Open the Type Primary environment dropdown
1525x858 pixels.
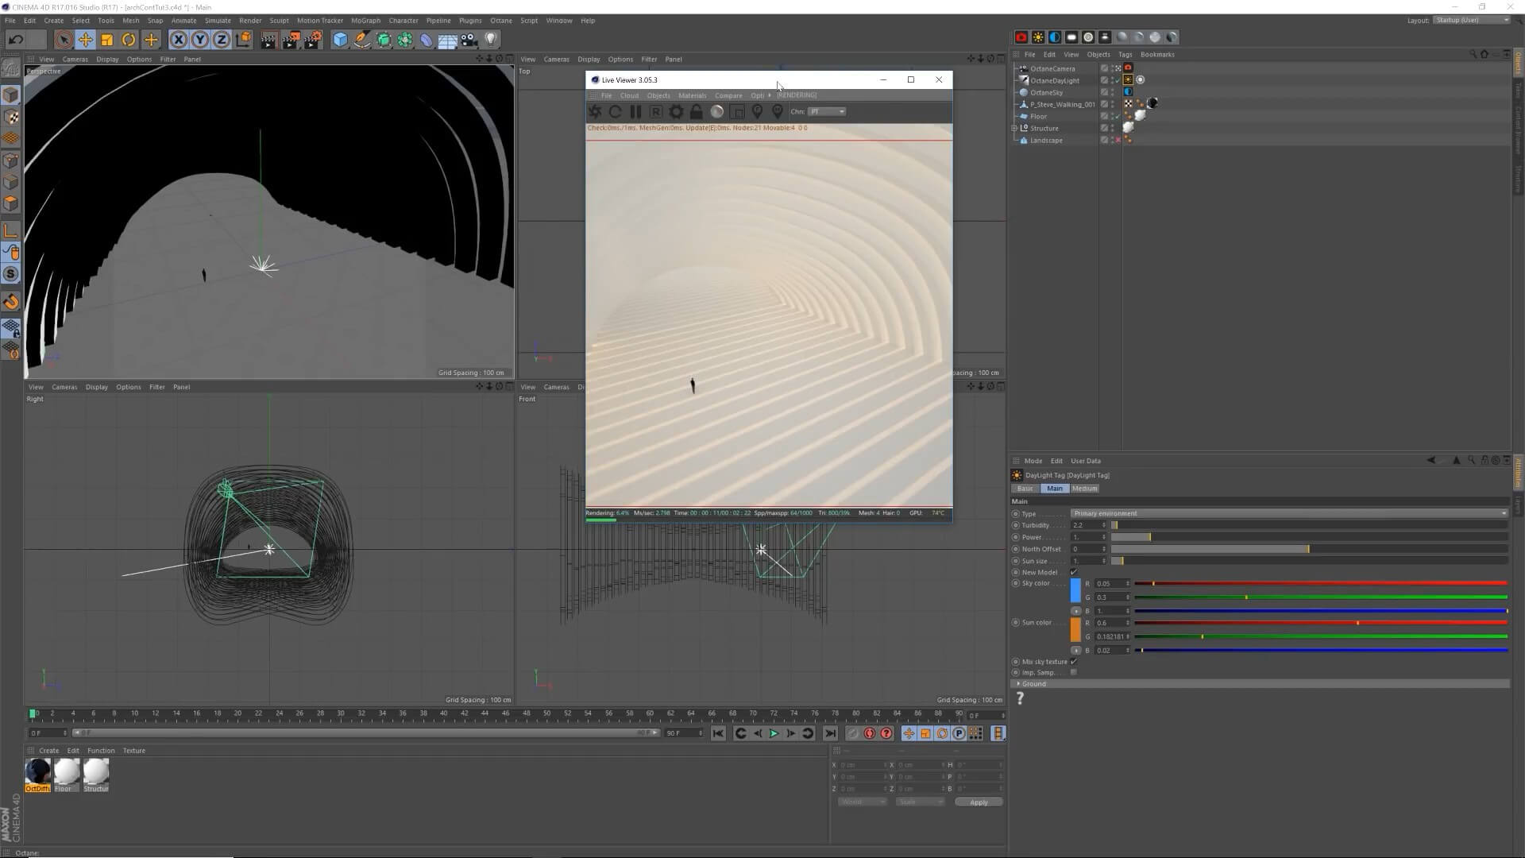point(1288,513)
